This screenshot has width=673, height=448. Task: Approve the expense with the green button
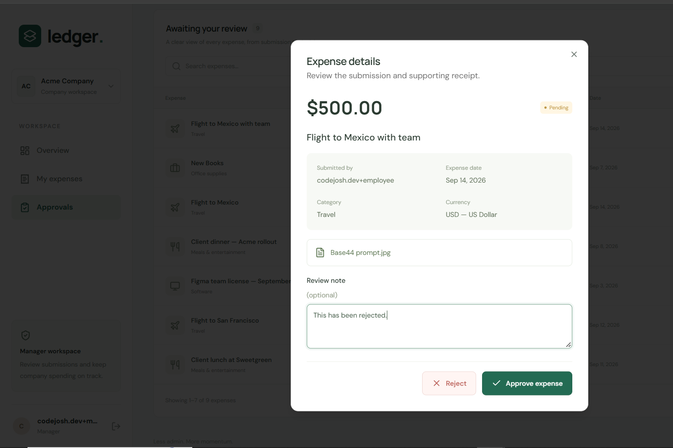point(527,383)
